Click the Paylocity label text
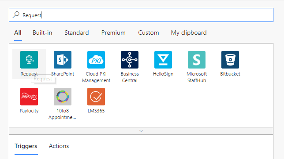284x159 pixels. tap(29, 111)
